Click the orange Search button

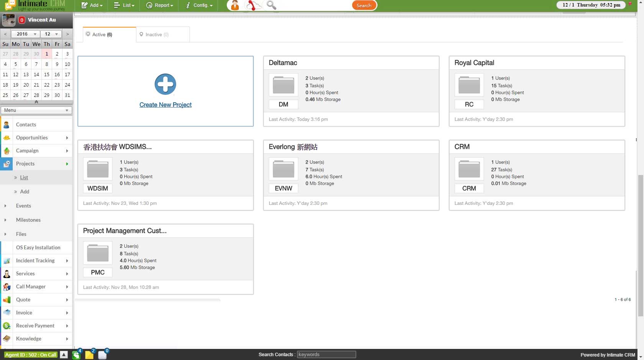(x=364, y=5)
